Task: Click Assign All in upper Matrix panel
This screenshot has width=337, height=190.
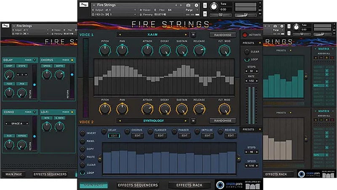Action: (324, 54)
